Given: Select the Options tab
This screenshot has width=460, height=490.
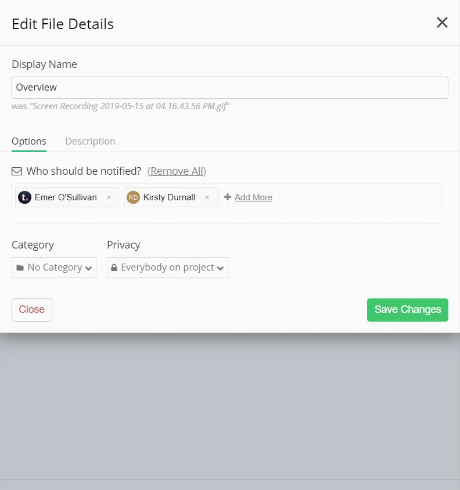Looking at the screenshot, I should pyautogui.click(x=29, y=141).
